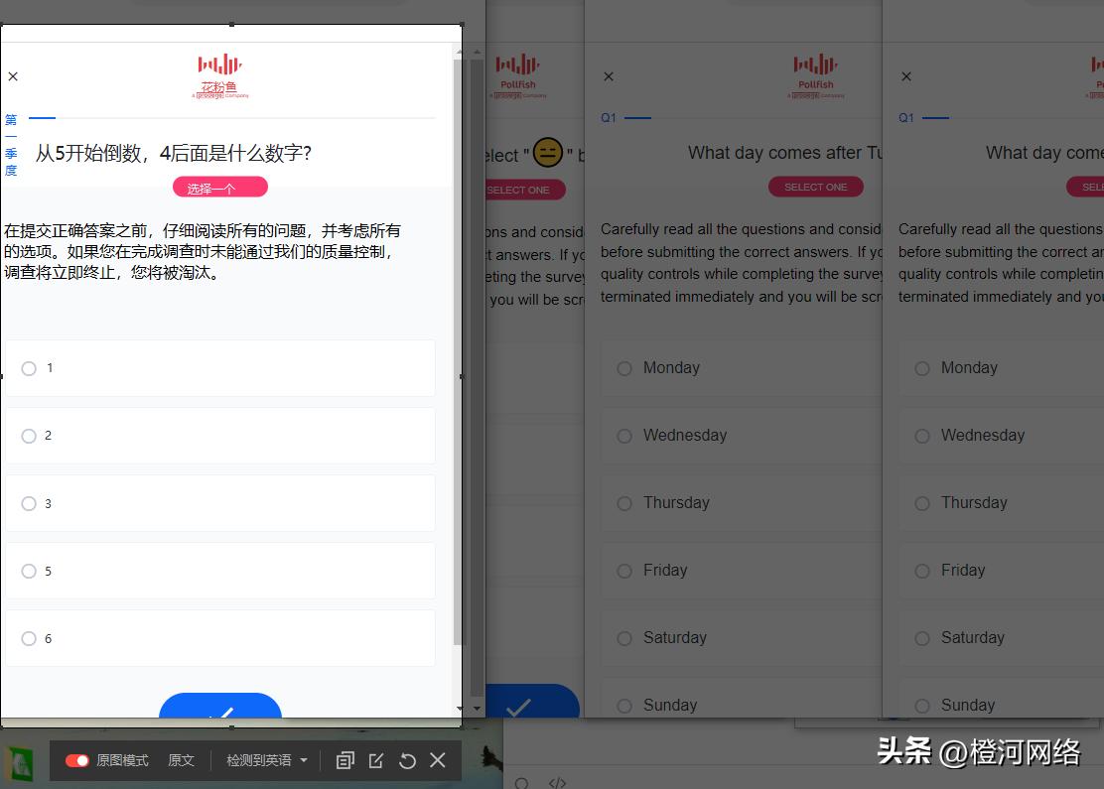
Task: Click the refresh icon in the translation toolbar
Action: pos(407,760)
